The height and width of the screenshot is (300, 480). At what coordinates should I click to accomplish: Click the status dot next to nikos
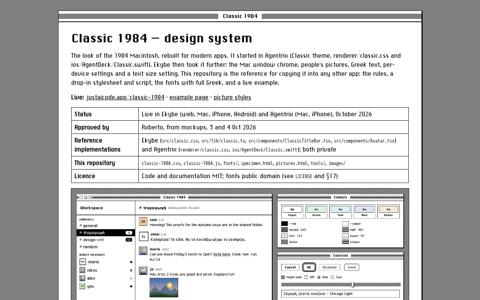coord(131,270)
